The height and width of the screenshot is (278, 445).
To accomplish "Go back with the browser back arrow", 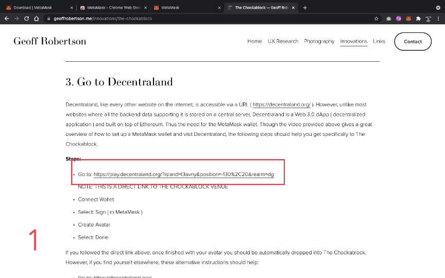I will (7, 19).
